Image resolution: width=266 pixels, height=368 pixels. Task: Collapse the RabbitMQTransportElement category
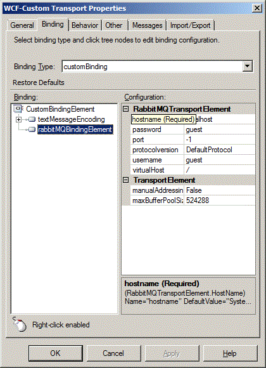pos(126,109)
